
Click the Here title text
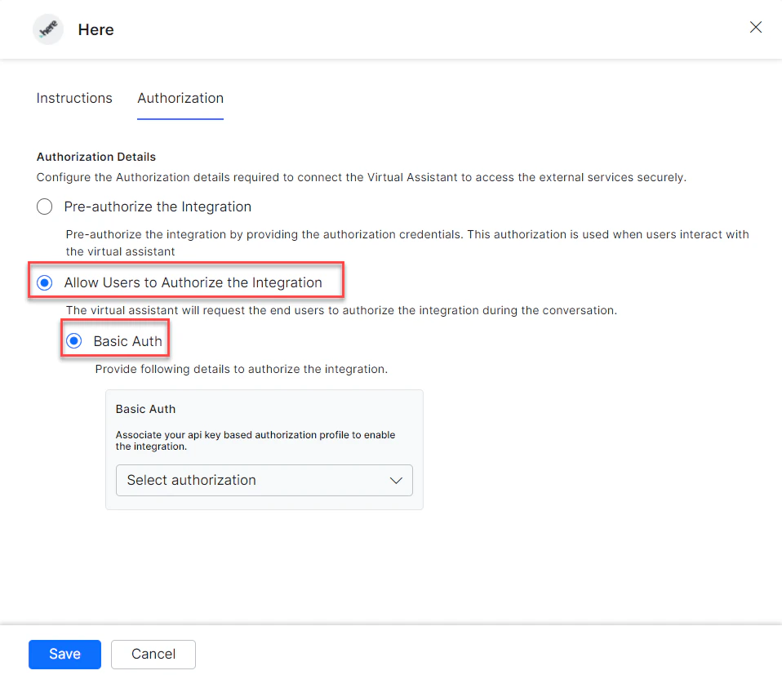(x=96, y=29)
